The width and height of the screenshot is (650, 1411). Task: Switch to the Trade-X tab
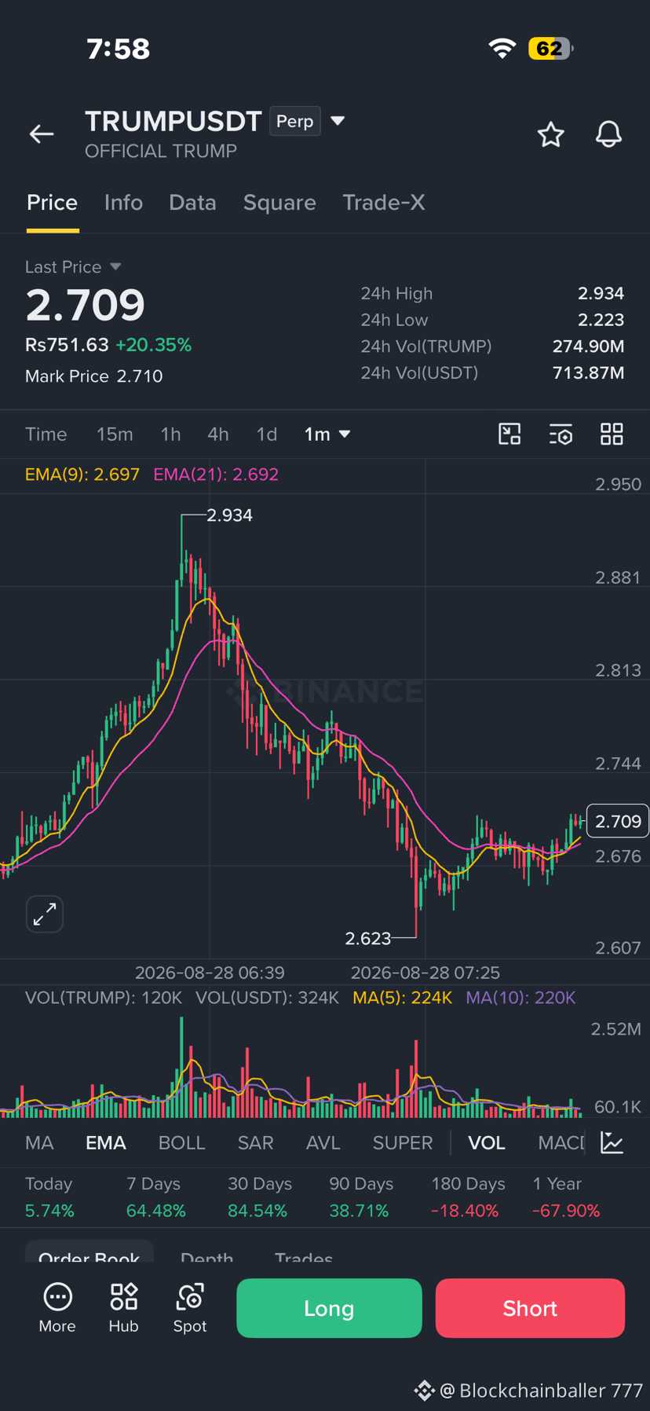pyautogui.click(x=384, y=203)
